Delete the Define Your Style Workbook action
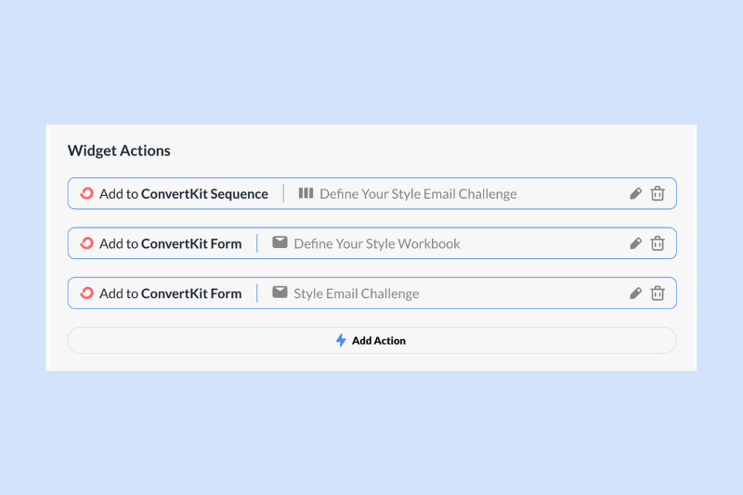743x495 pixels. 658,243
